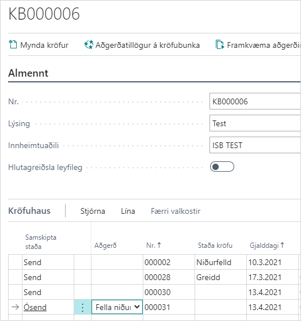Collapse the Almennt section heading
This screenshot has height=321, width=301.
pos(28,73)
